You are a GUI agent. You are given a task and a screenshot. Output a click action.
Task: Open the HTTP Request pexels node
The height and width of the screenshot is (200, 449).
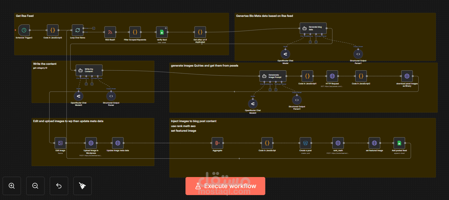point(332,76)
